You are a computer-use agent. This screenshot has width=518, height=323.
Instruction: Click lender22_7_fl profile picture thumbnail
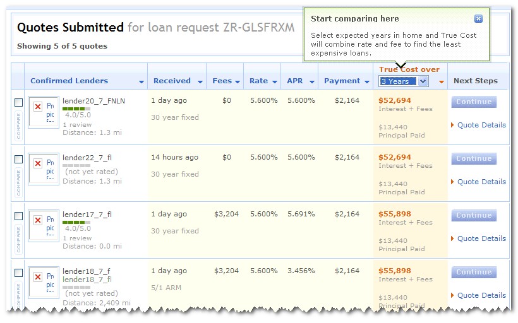(x=44, y=169)
